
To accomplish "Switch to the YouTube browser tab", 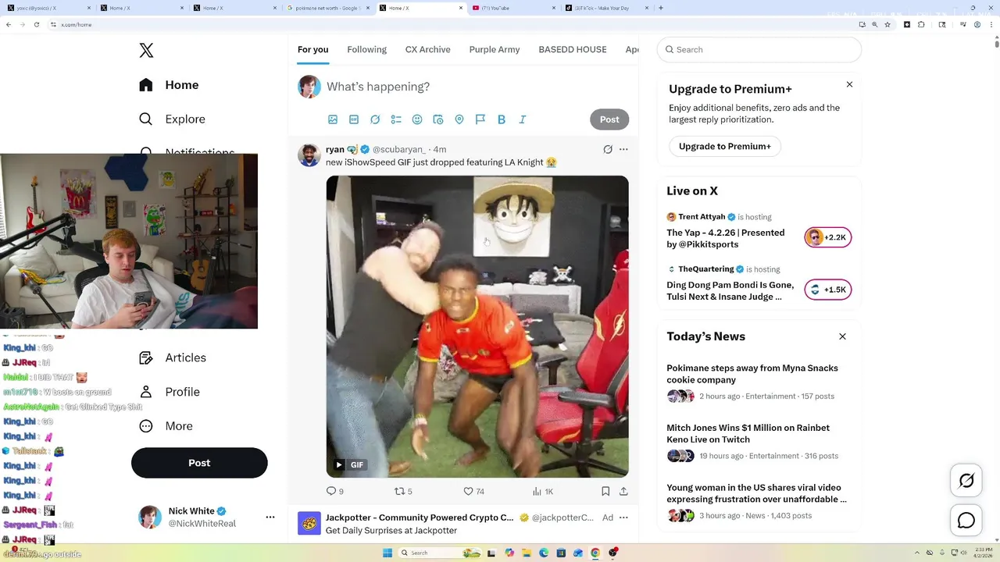I will coord(513,8).
